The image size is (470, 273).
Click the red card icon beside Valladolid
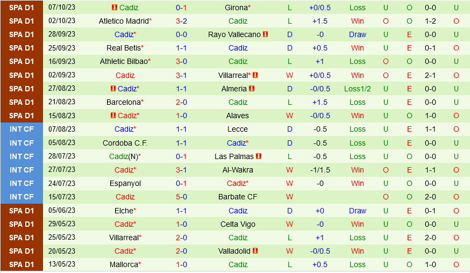pos(255,251)
